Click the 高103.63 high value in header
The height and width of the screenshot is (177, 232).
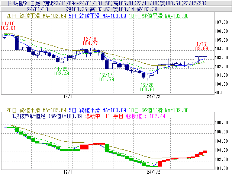pyautogui.click(x=100, y=9)
